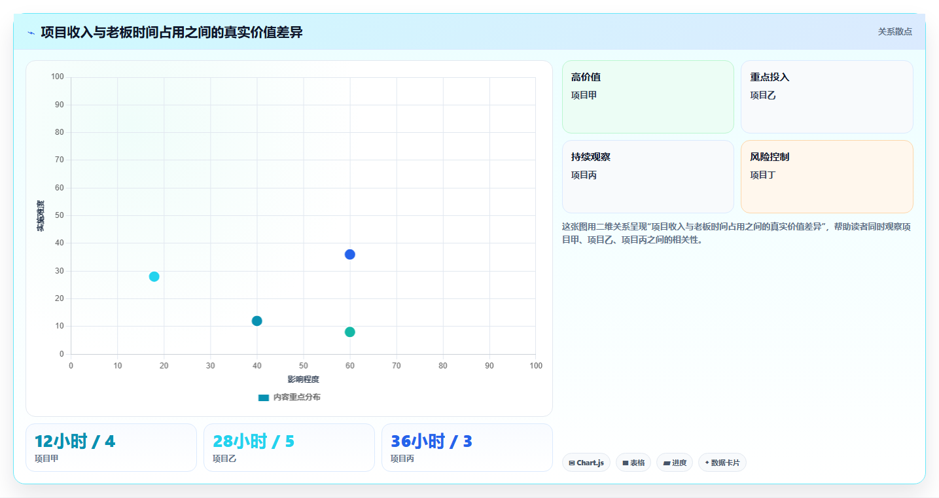
Task: Open the 重点投入 项目乙 card
Action: 826,97
